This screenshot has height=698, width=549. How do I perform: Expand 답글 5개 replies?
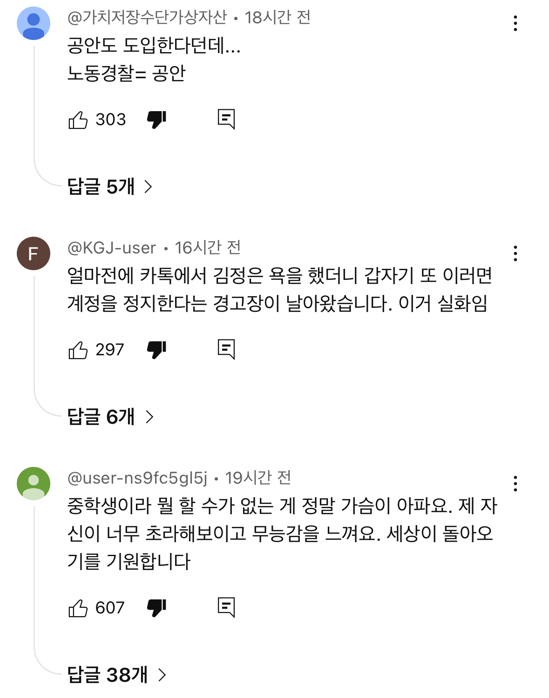pos(110,186)
